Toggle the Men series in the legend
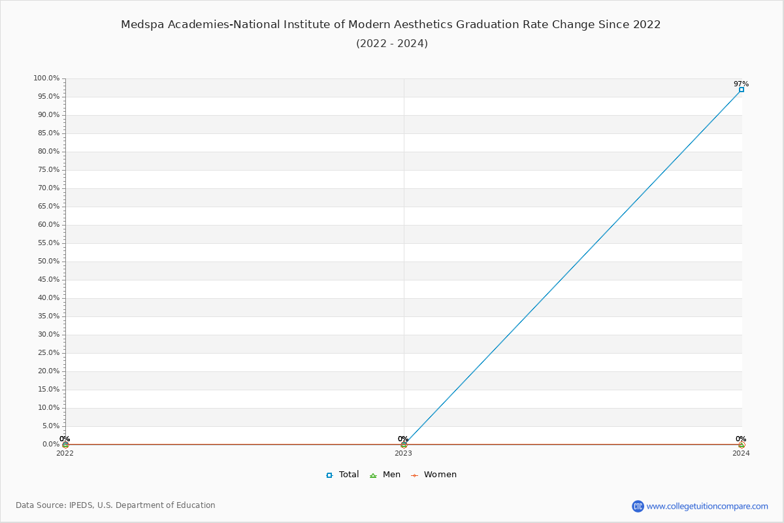Image resolution: width=784 pixels, height=523 pixels. click(x=385, y=475)
